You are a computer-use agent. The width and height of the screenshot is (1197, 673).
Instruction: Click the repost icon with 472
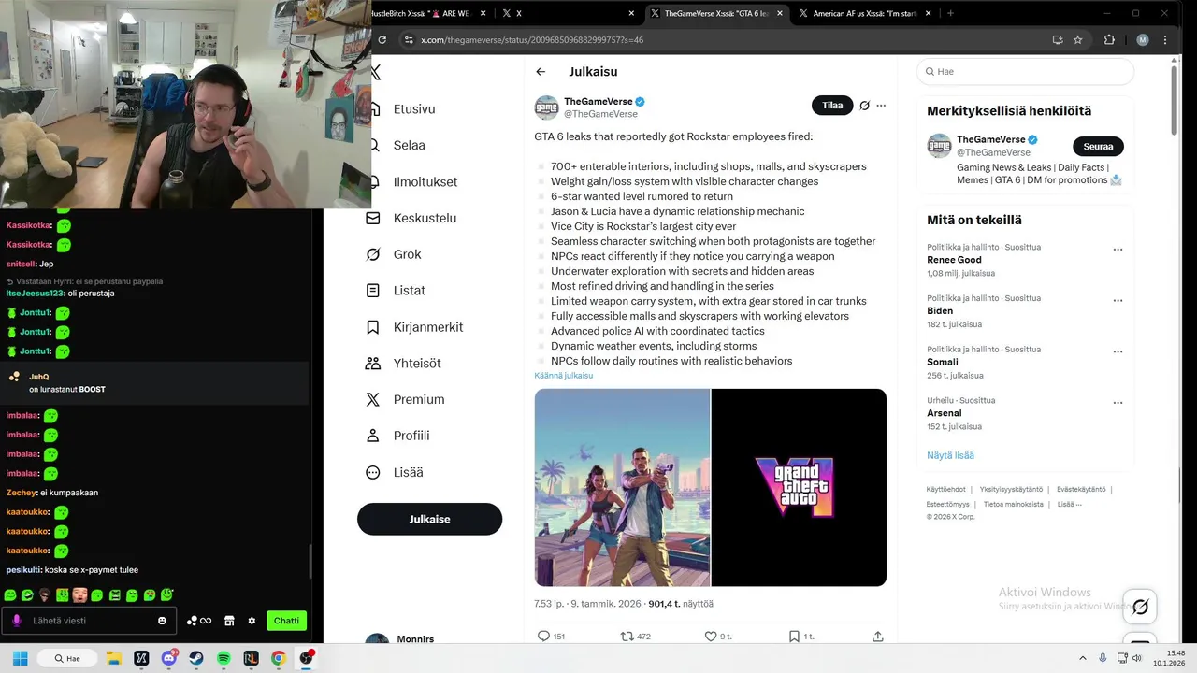click(x=627, y=637)
